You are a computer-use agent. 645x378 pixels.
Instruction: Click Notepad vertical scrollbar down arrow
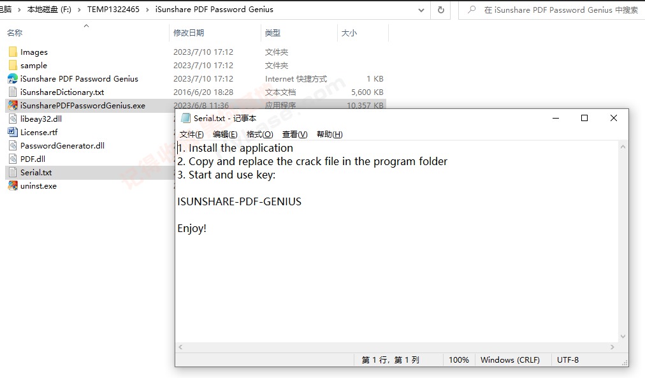[x=623, y=337]
